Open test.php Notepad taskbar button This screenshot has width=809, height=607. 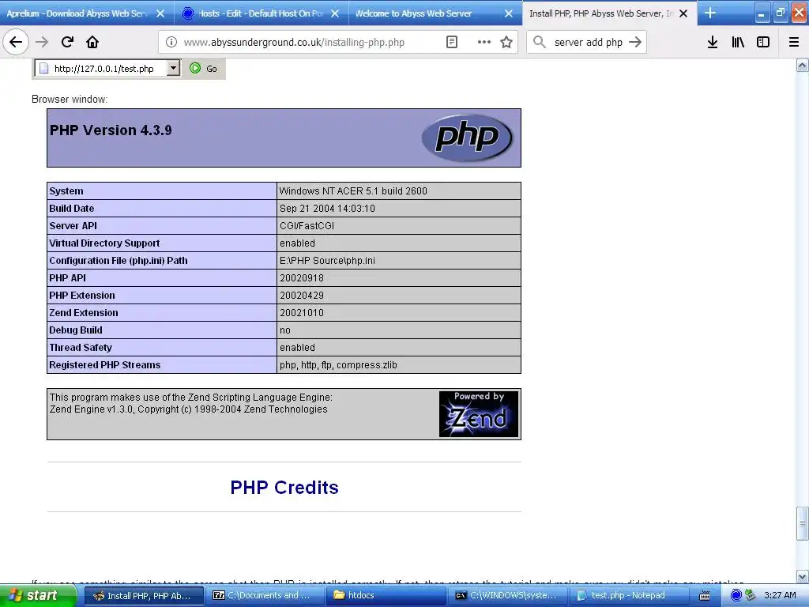point(627,596)
